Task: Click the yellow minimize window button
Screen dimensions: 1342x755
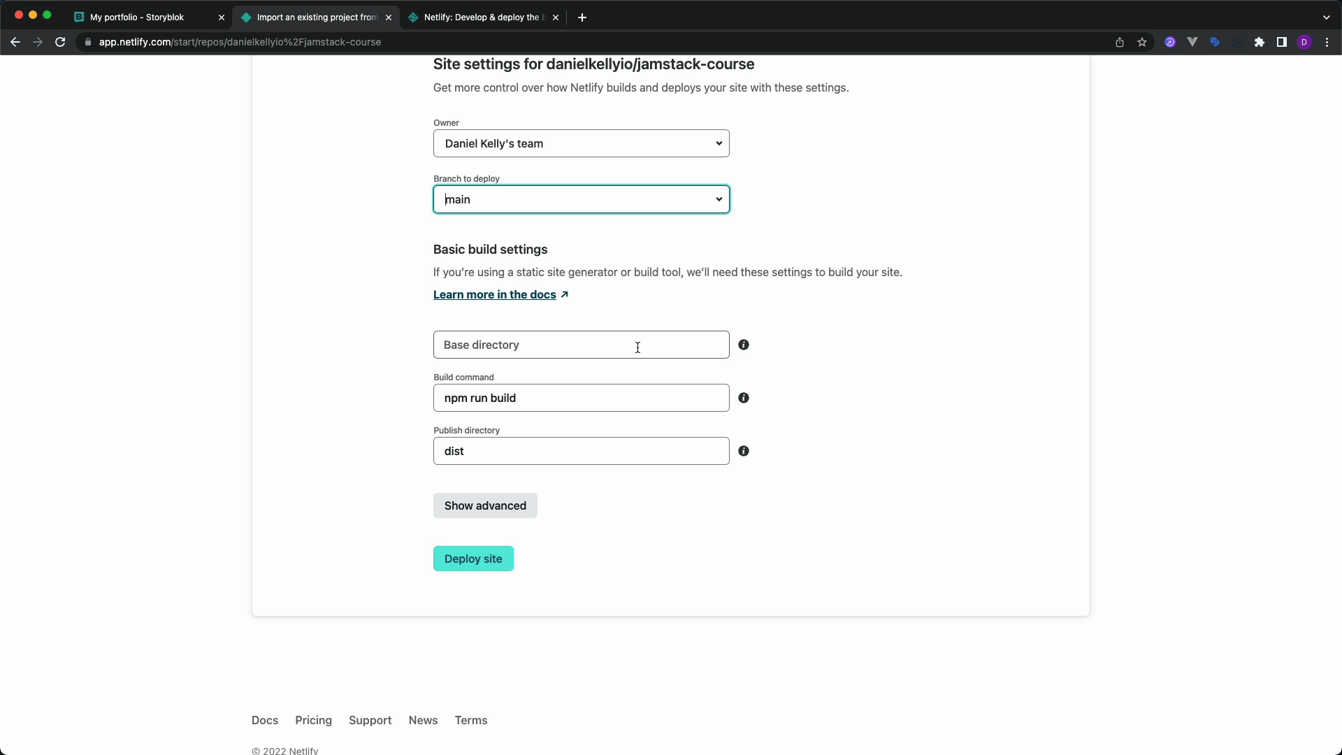Action: 33,15
